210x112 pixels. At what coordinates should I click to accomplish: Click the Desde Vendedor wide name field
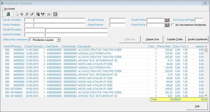tap(59, 20)
